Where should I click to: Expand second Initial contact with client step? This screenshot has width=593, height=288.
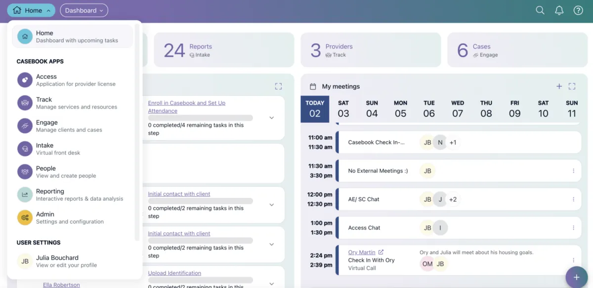pyautogui.click(x=271, y=244)
